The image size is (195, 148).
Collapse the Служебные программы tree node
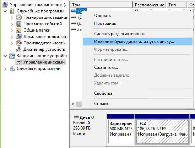pyautogui.click(x=5, y=11)
